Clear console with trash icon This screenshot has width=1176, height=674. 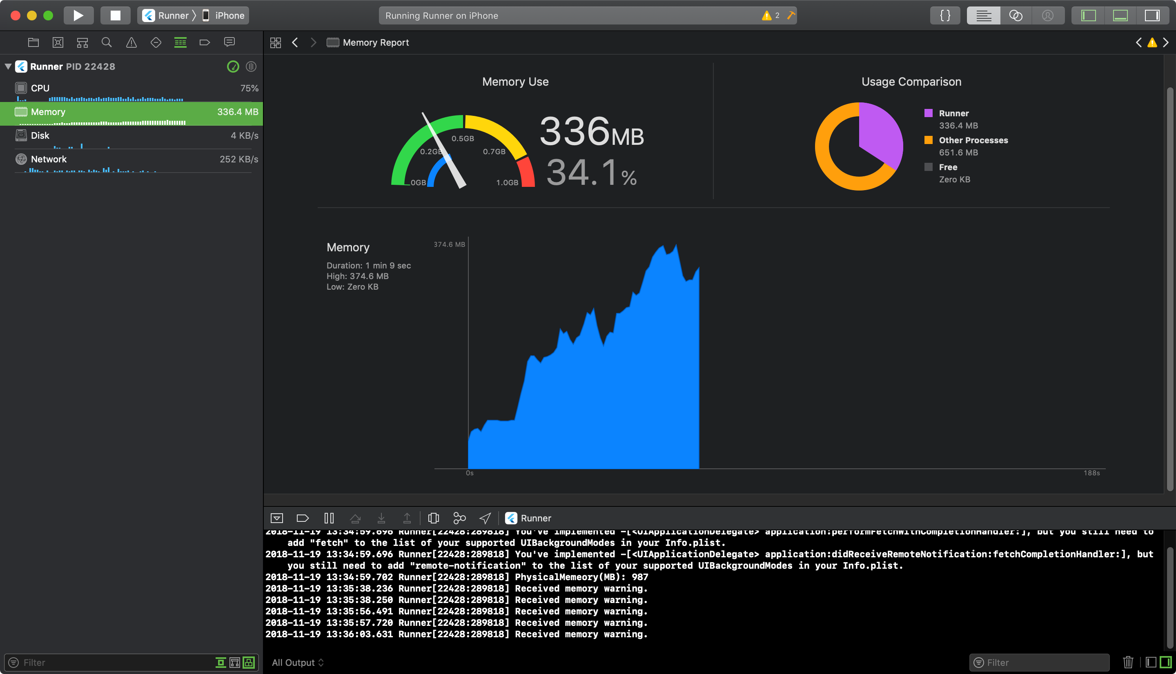coord(1128,663)
